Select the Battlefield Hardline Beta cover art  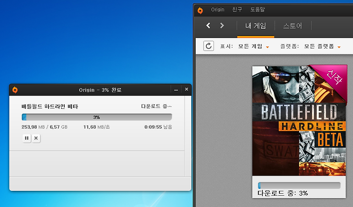(x=299, y=121)
